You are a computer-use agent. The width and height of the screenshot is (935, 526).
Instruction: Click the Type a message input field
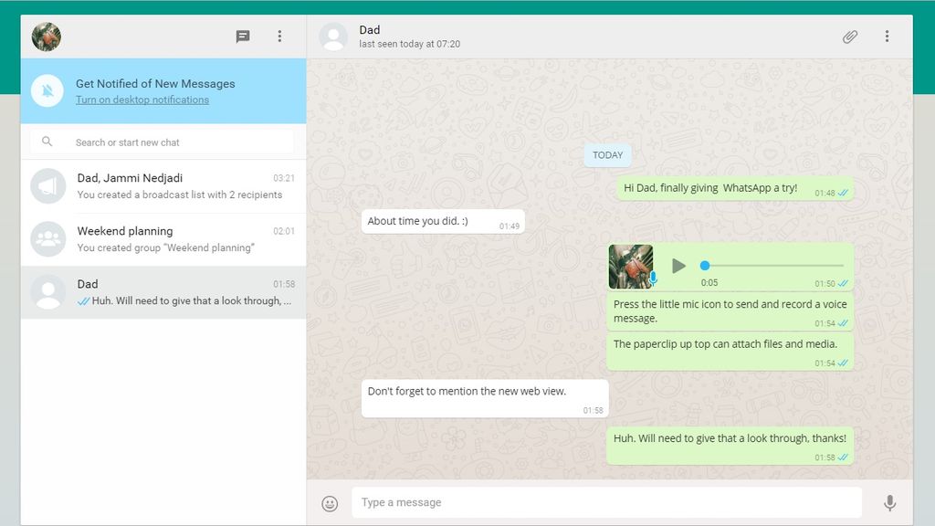[603, 502]
